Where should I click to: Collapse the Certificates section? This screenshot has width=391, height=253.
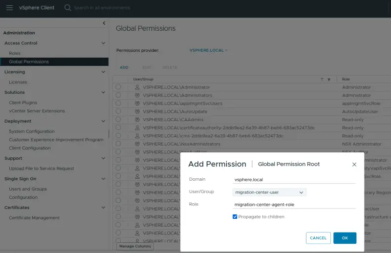[x=103, y=208]
